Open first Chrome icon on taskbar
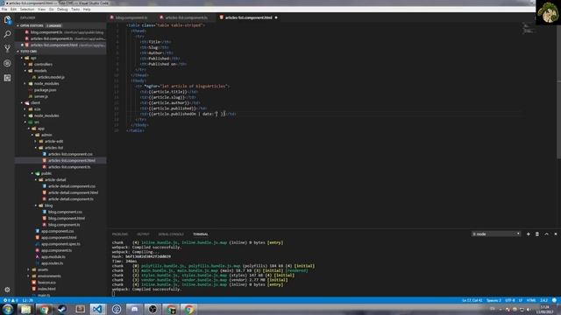561x315 pixels. pos(44,309)
